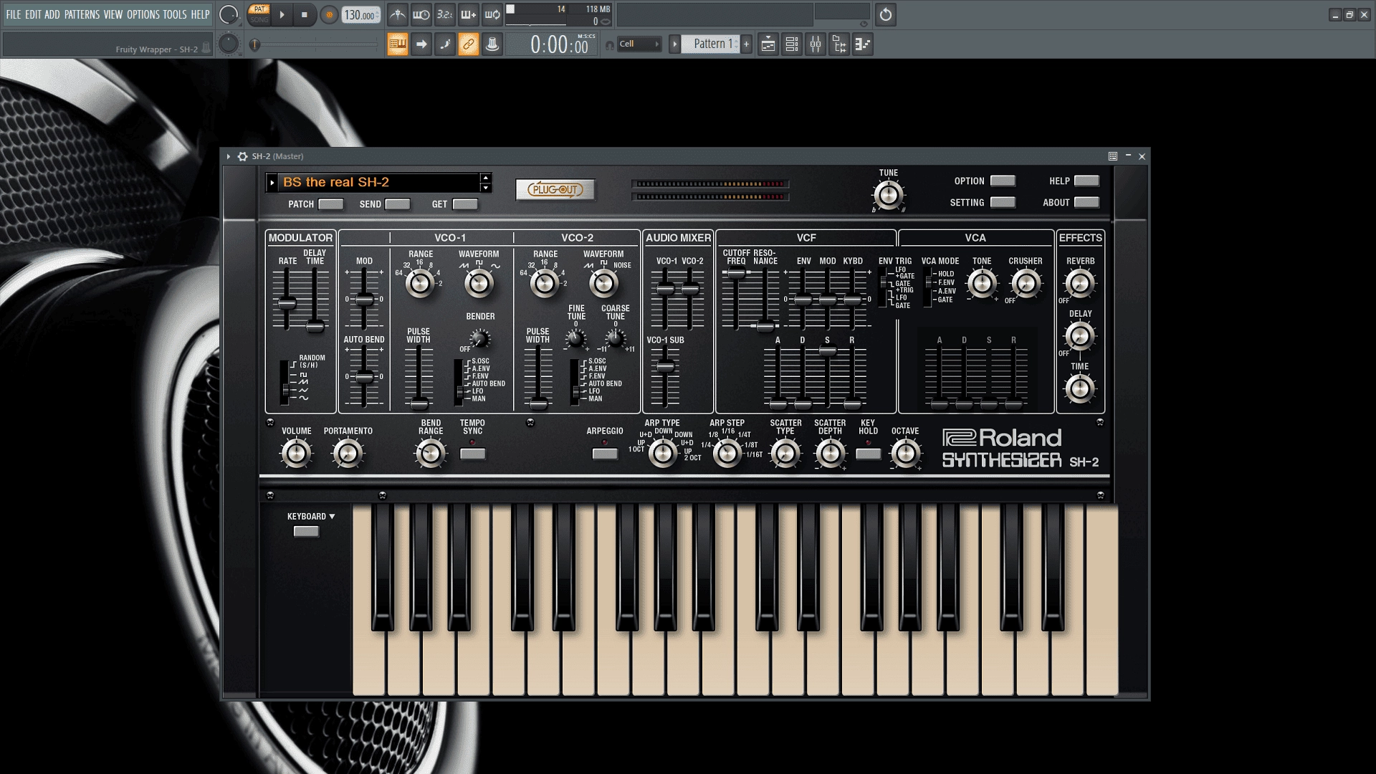This screenshot has width=1376, height=774.
Task: Toggle the 3.2.1 countdown before recording
Action: [x=445, y=14]
